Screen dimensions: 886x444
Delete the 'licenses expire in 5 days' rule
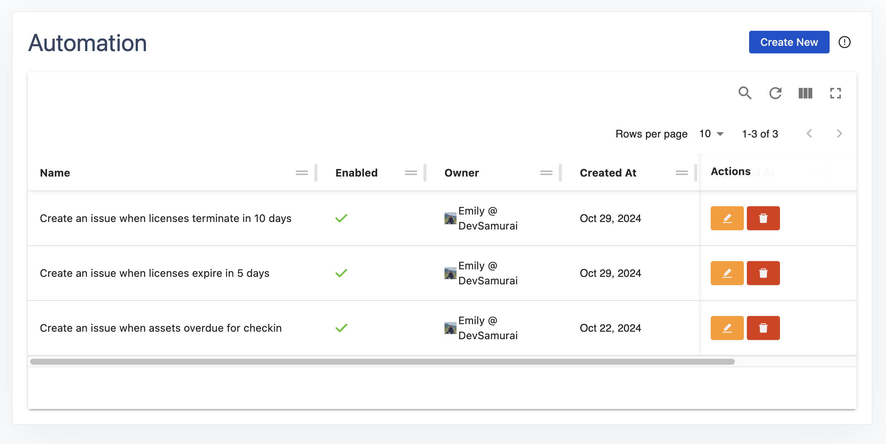(x=763, y=273)
